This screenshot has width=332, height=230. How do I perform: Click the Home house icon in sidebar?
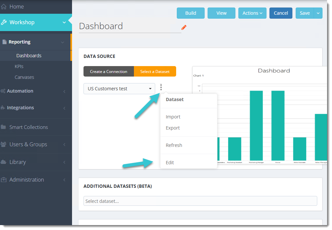pos(4,7)
